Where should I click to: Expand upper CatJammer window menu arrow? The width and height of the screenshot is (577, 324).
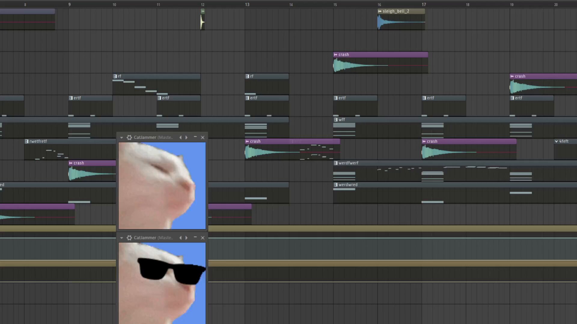coord(121,137)
